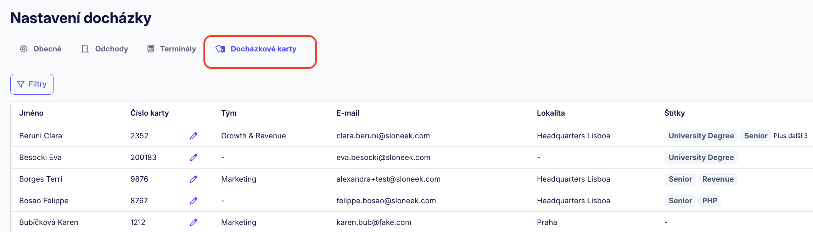Open the Filtry filter button
Screen dimensions: 813x232
click(x=32, y=84)
